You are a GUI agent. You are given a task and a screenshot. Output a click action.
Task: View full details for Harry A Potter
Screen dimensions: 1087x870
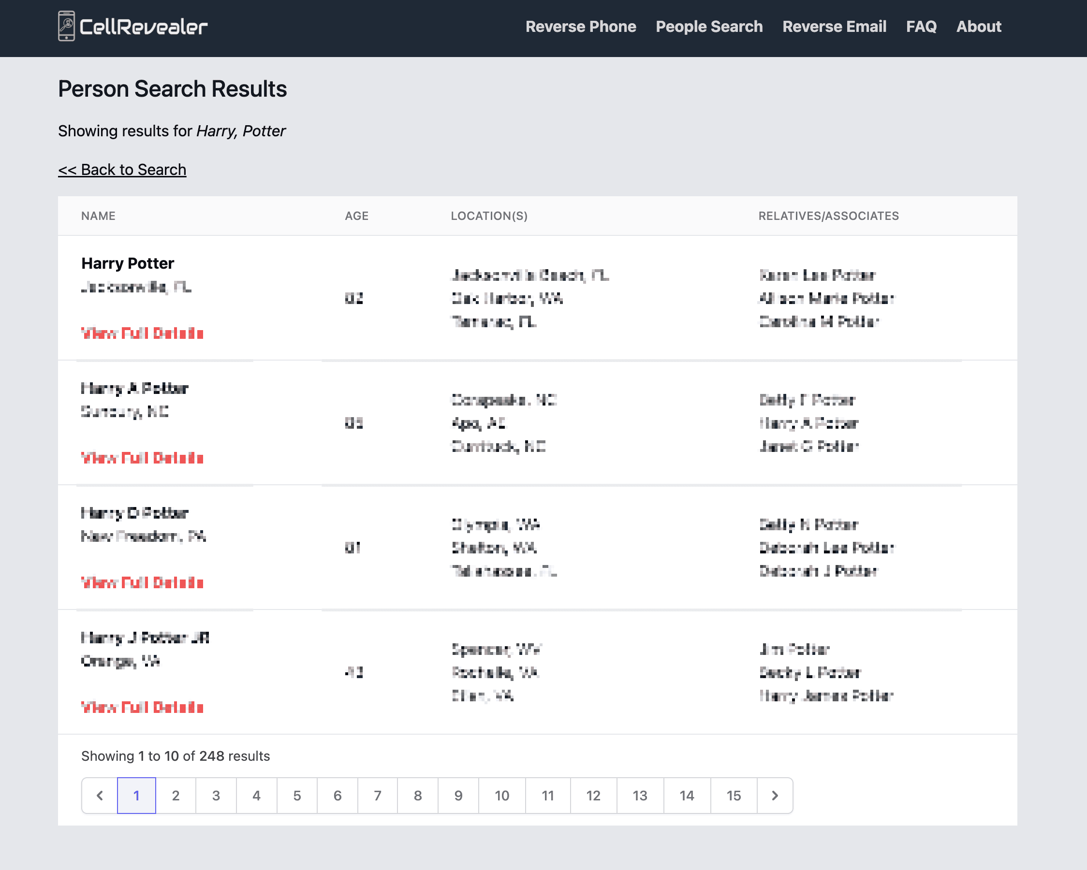coord(142,458)
